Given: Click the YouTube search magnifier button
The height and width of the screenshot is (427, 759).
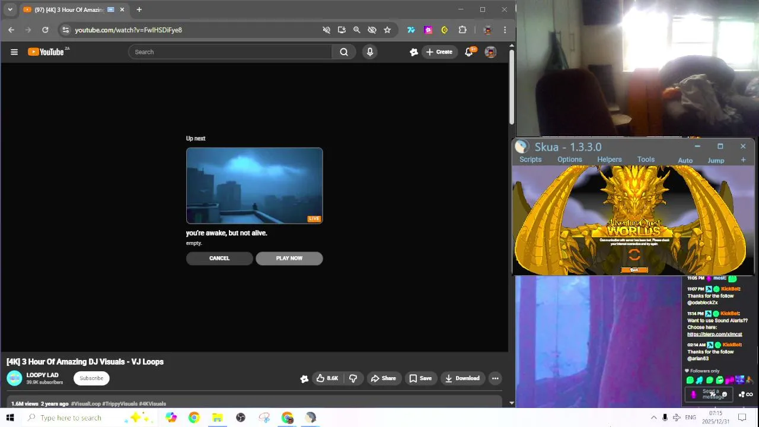Looking at the screenshot, I should 344,52.
